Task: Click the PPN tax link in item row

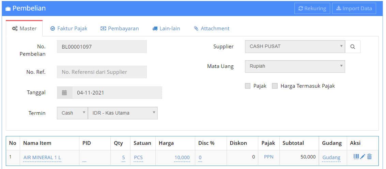Action: 269,157
